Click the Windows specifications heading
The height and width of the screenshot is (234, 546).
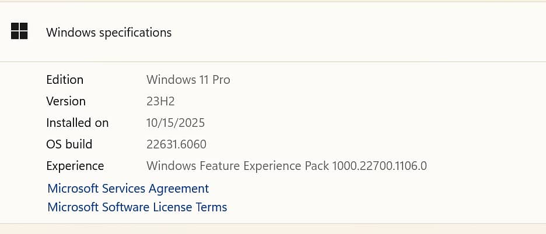pyautogui.click(x=108, y=33)
